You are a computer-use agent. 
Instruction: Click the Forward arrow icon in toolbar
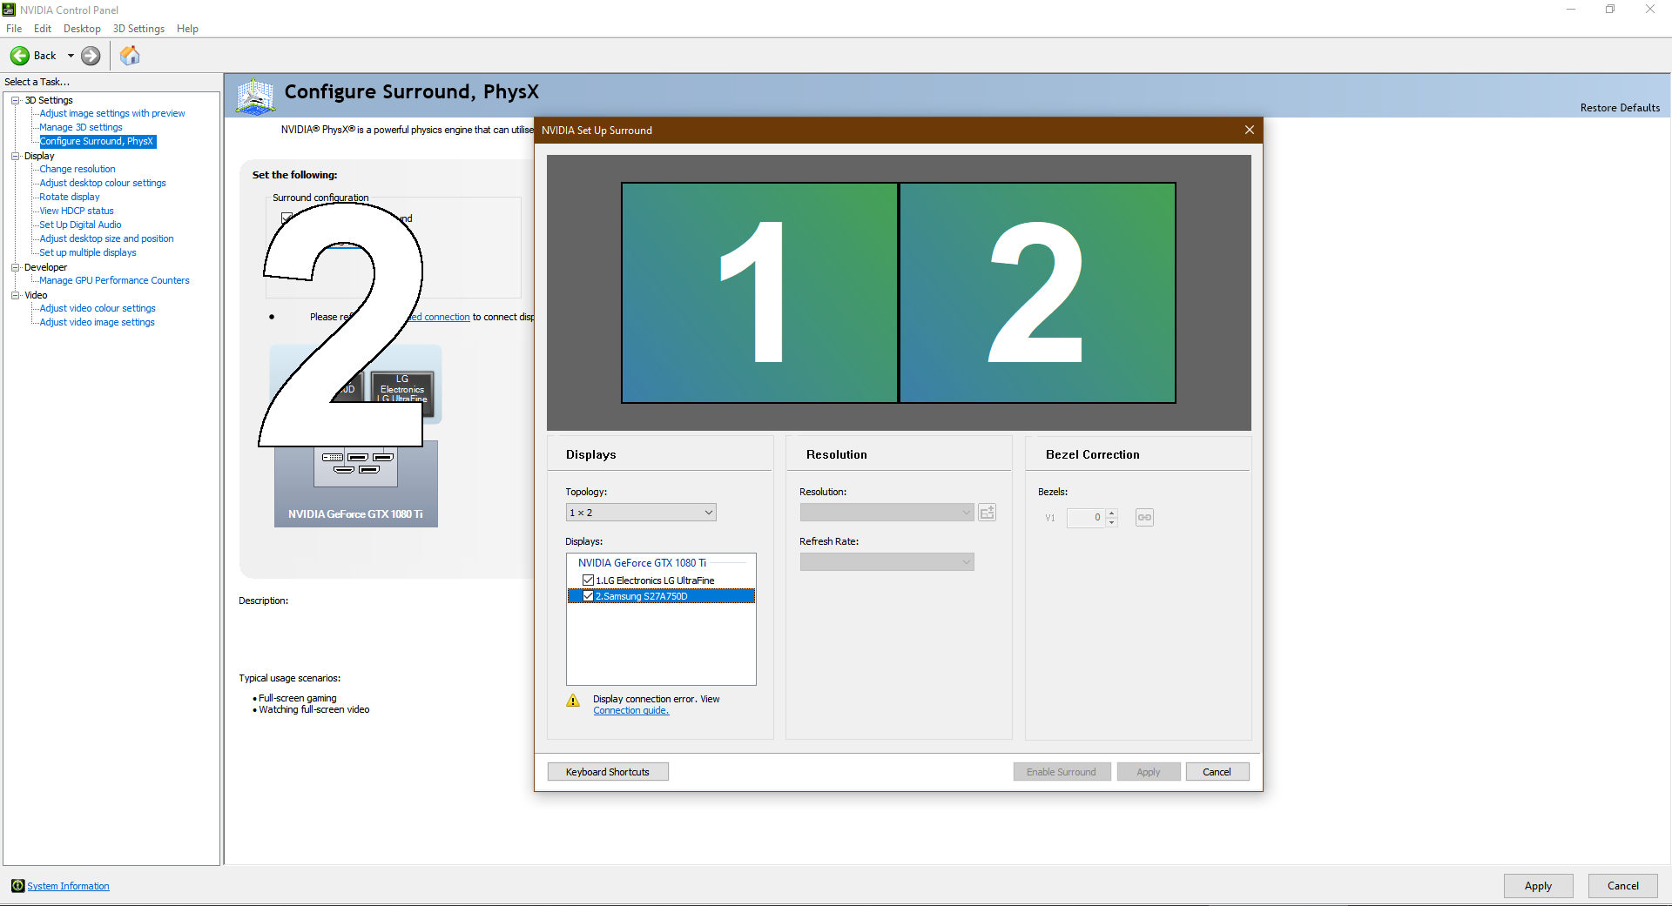91,56
